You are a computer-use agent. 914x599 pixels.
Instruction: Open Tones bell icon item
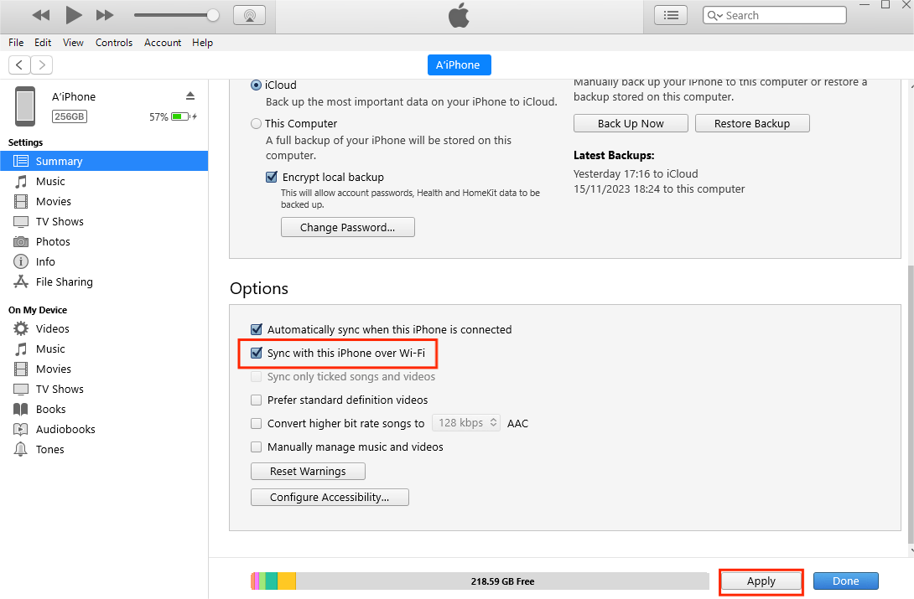(x=21, y=449)
